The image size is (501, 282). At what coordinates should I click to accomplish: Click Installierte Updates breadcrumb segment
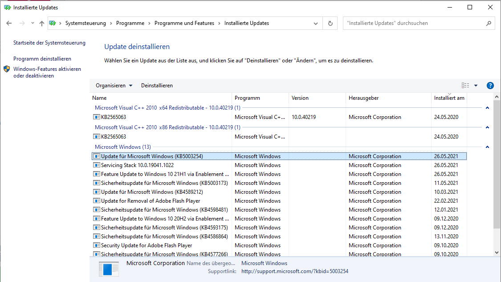[246, 23]
